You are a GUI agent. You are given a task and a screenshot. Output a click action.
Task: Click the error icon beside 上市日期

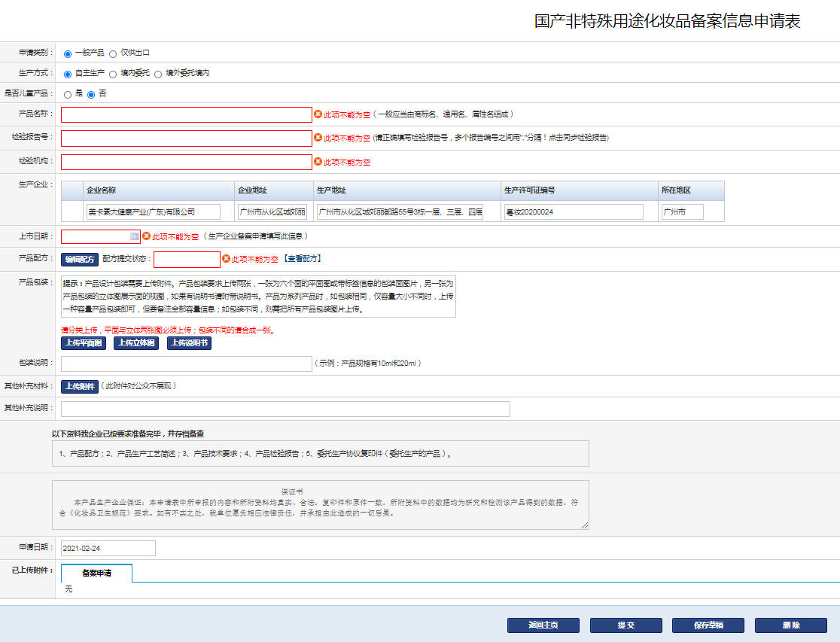[x=146, y=236]
